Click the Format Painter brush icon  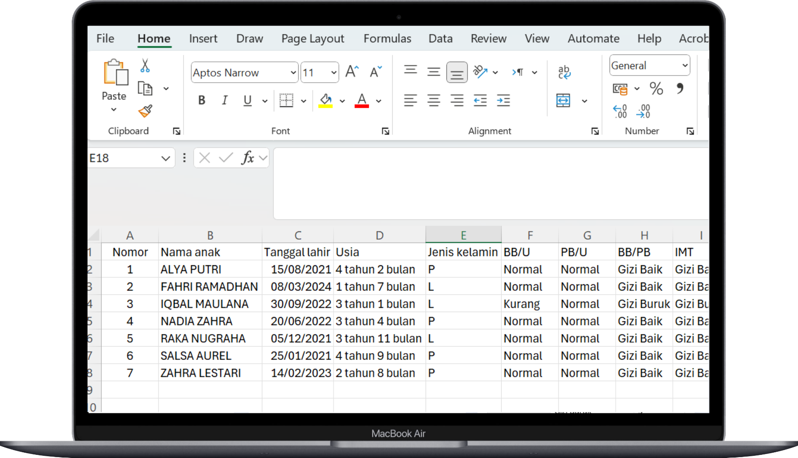(145, 111)
